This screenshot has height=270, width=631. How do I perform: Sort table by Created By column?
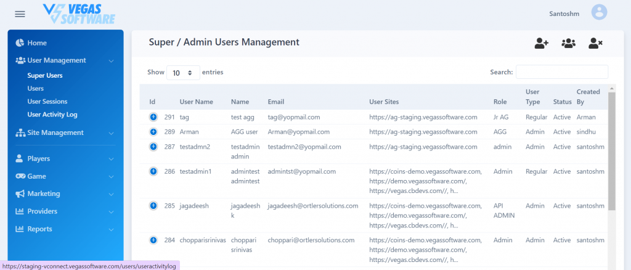click(588, 97)
